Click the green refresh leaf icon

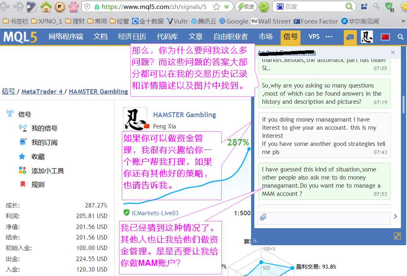click(x=264, y=7)
